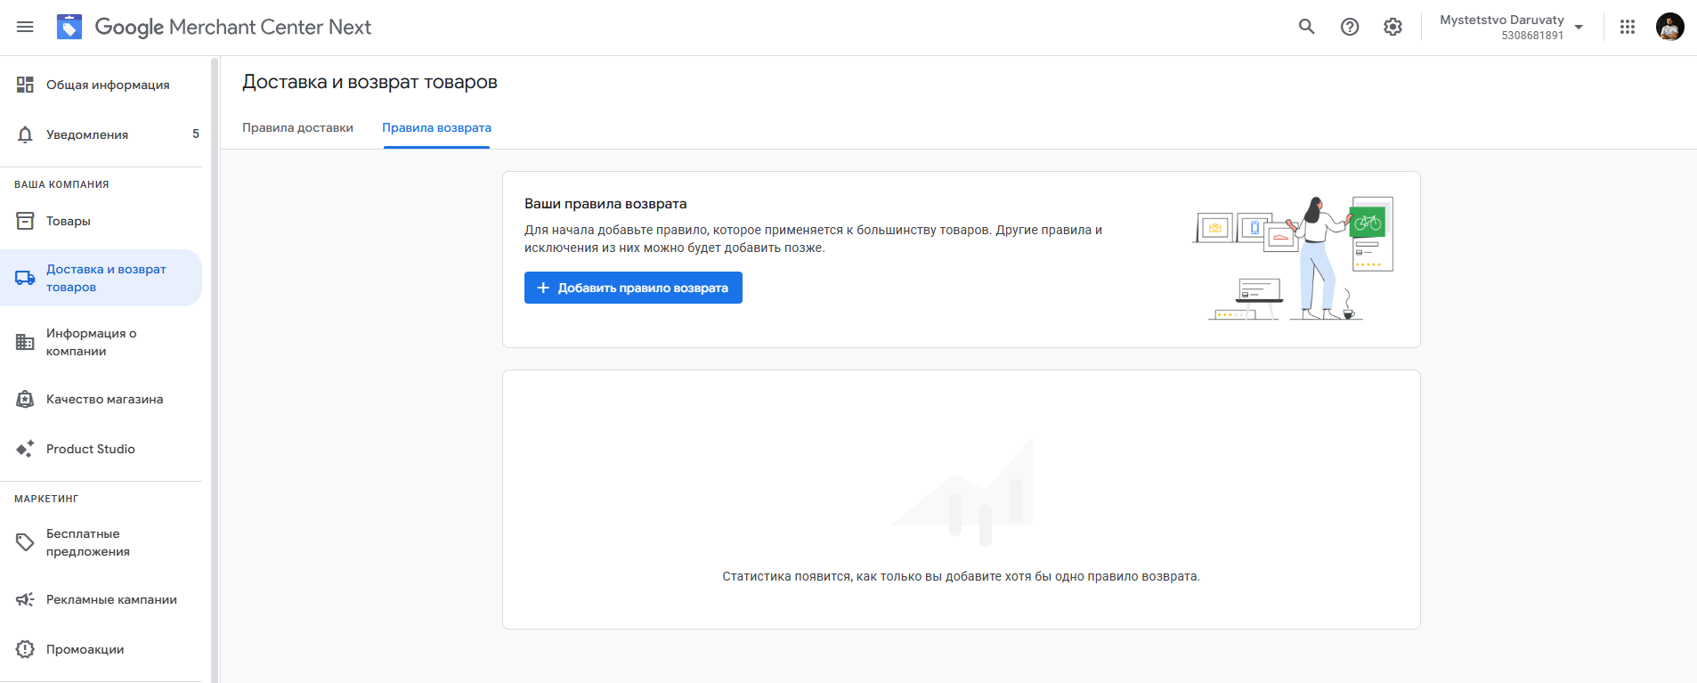Click the Product Studio sparkle icon

[25, 449]
